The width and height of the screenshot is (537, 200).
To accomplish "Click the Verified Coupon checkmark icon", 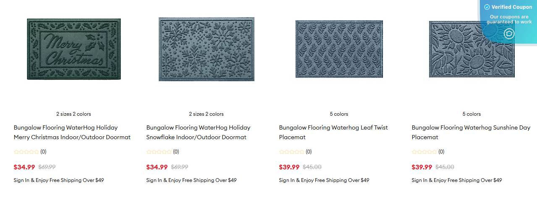I will (x=487, y=7).
